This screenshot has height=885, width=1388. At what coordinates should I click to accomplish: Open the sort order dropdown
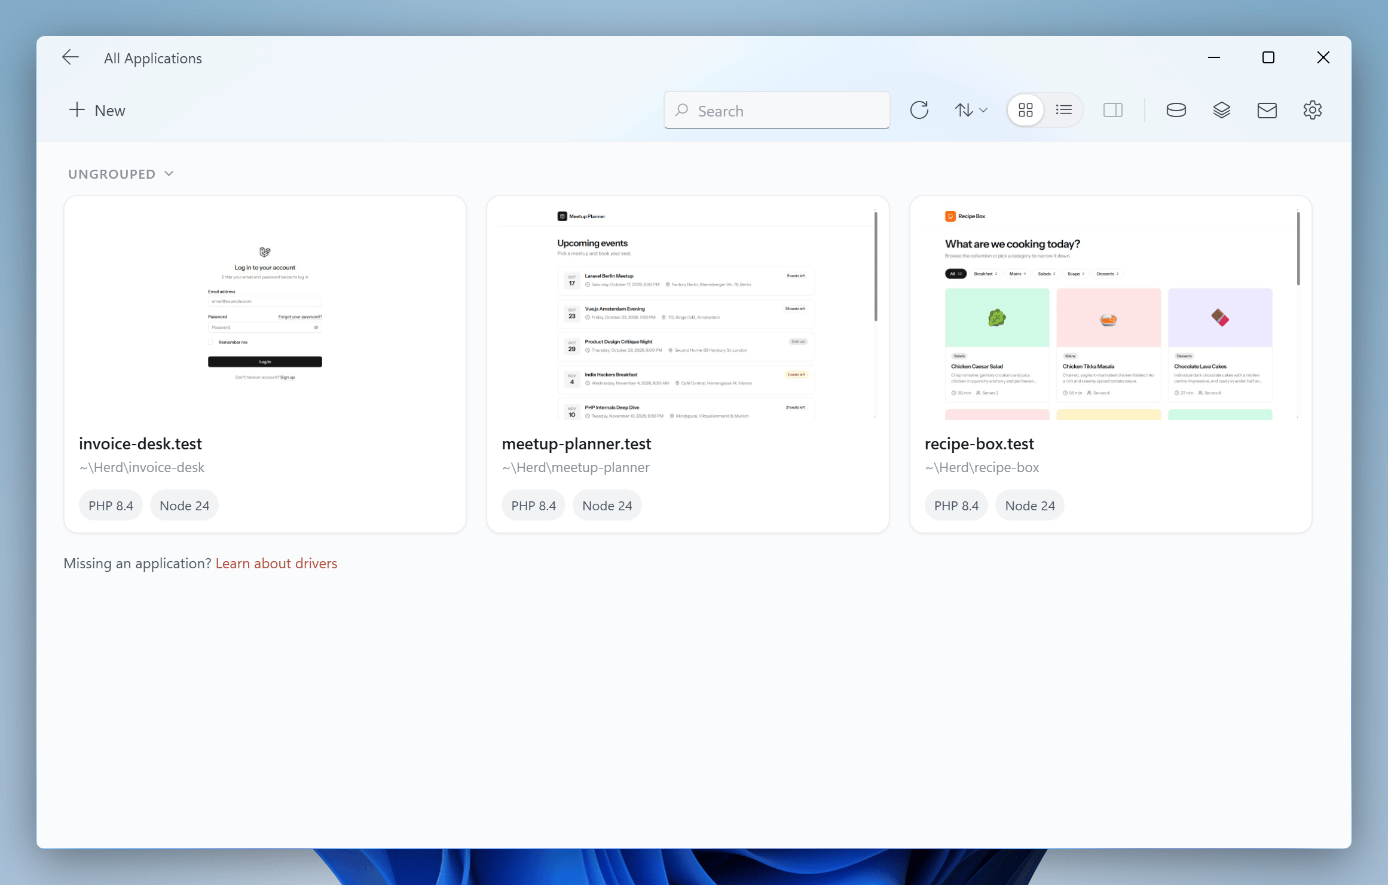pos(970,110)
